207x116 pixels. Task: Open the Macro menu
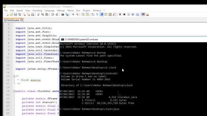click(x=71, y=11)
